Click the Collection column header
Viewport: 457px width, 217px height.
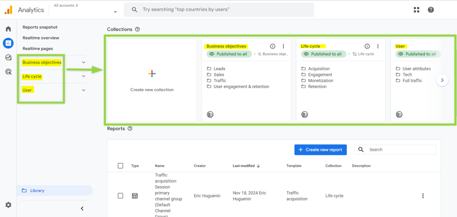(333, 166)
